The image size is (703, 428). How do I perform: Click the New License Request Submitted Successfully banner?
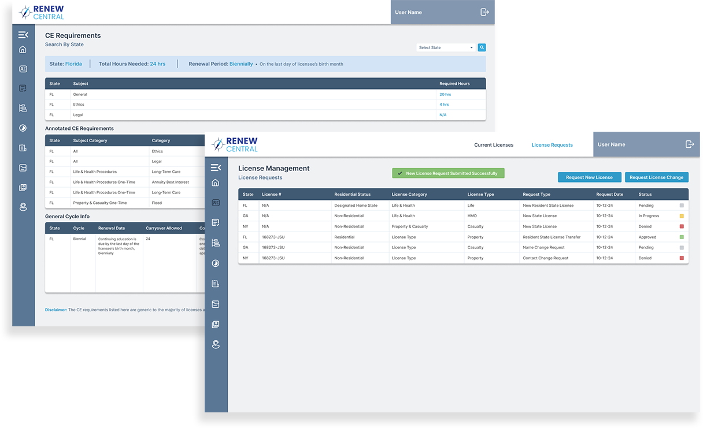[x=448, y=173]
